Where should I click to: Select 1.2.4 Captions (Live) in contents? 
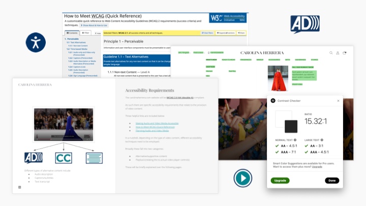76,67
